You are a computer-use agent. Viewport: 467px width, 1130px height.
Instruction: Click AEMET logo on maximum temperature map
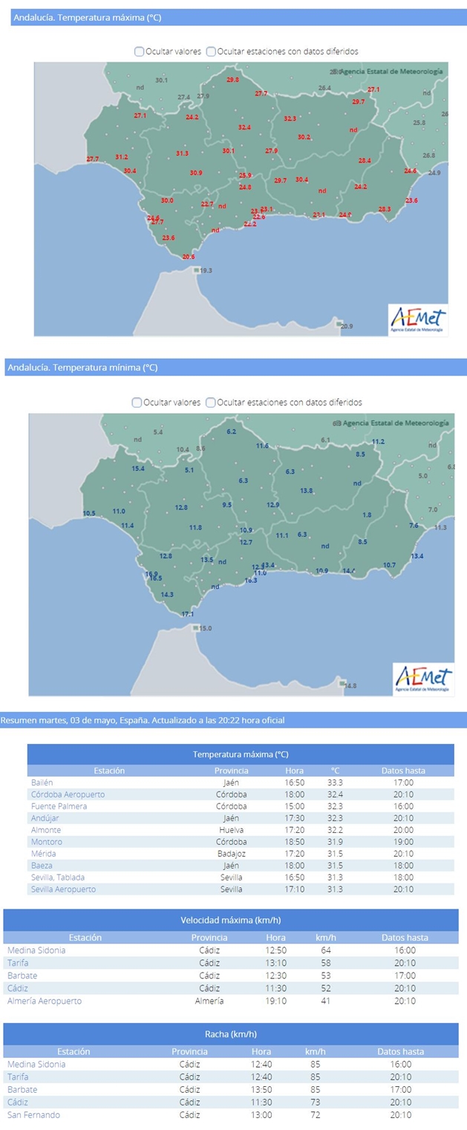(418, 320)
